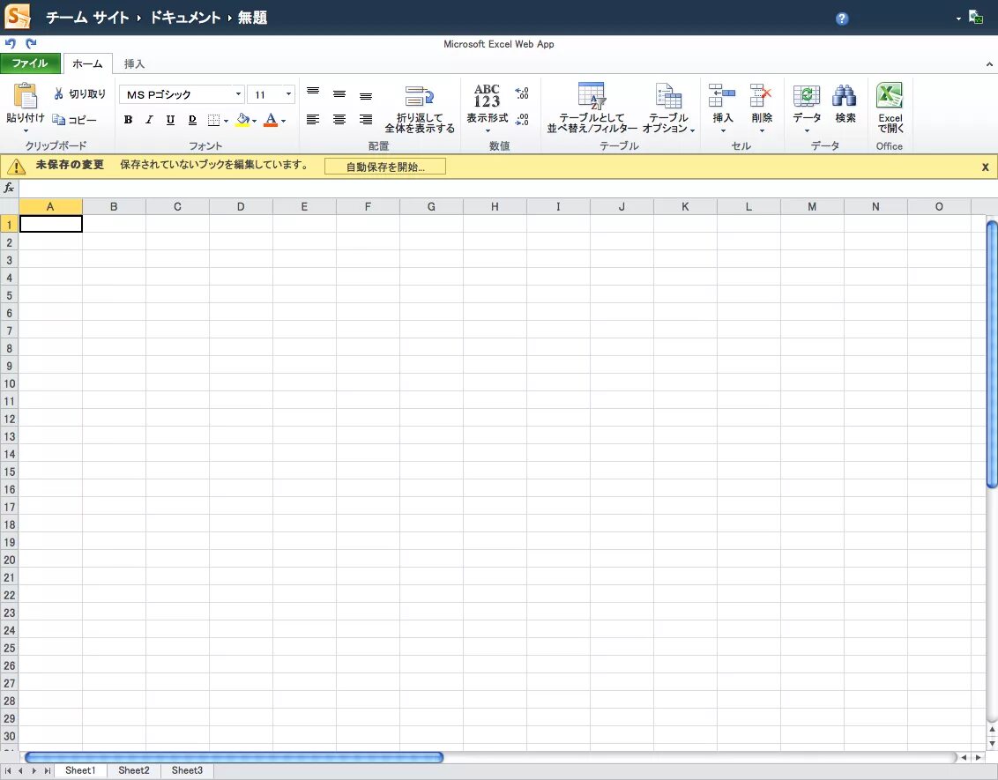The height and width of the screenshot is (780, 998).
Task: Open the MS Pゴシック font name dropdown
Action: tap(238, 94)
